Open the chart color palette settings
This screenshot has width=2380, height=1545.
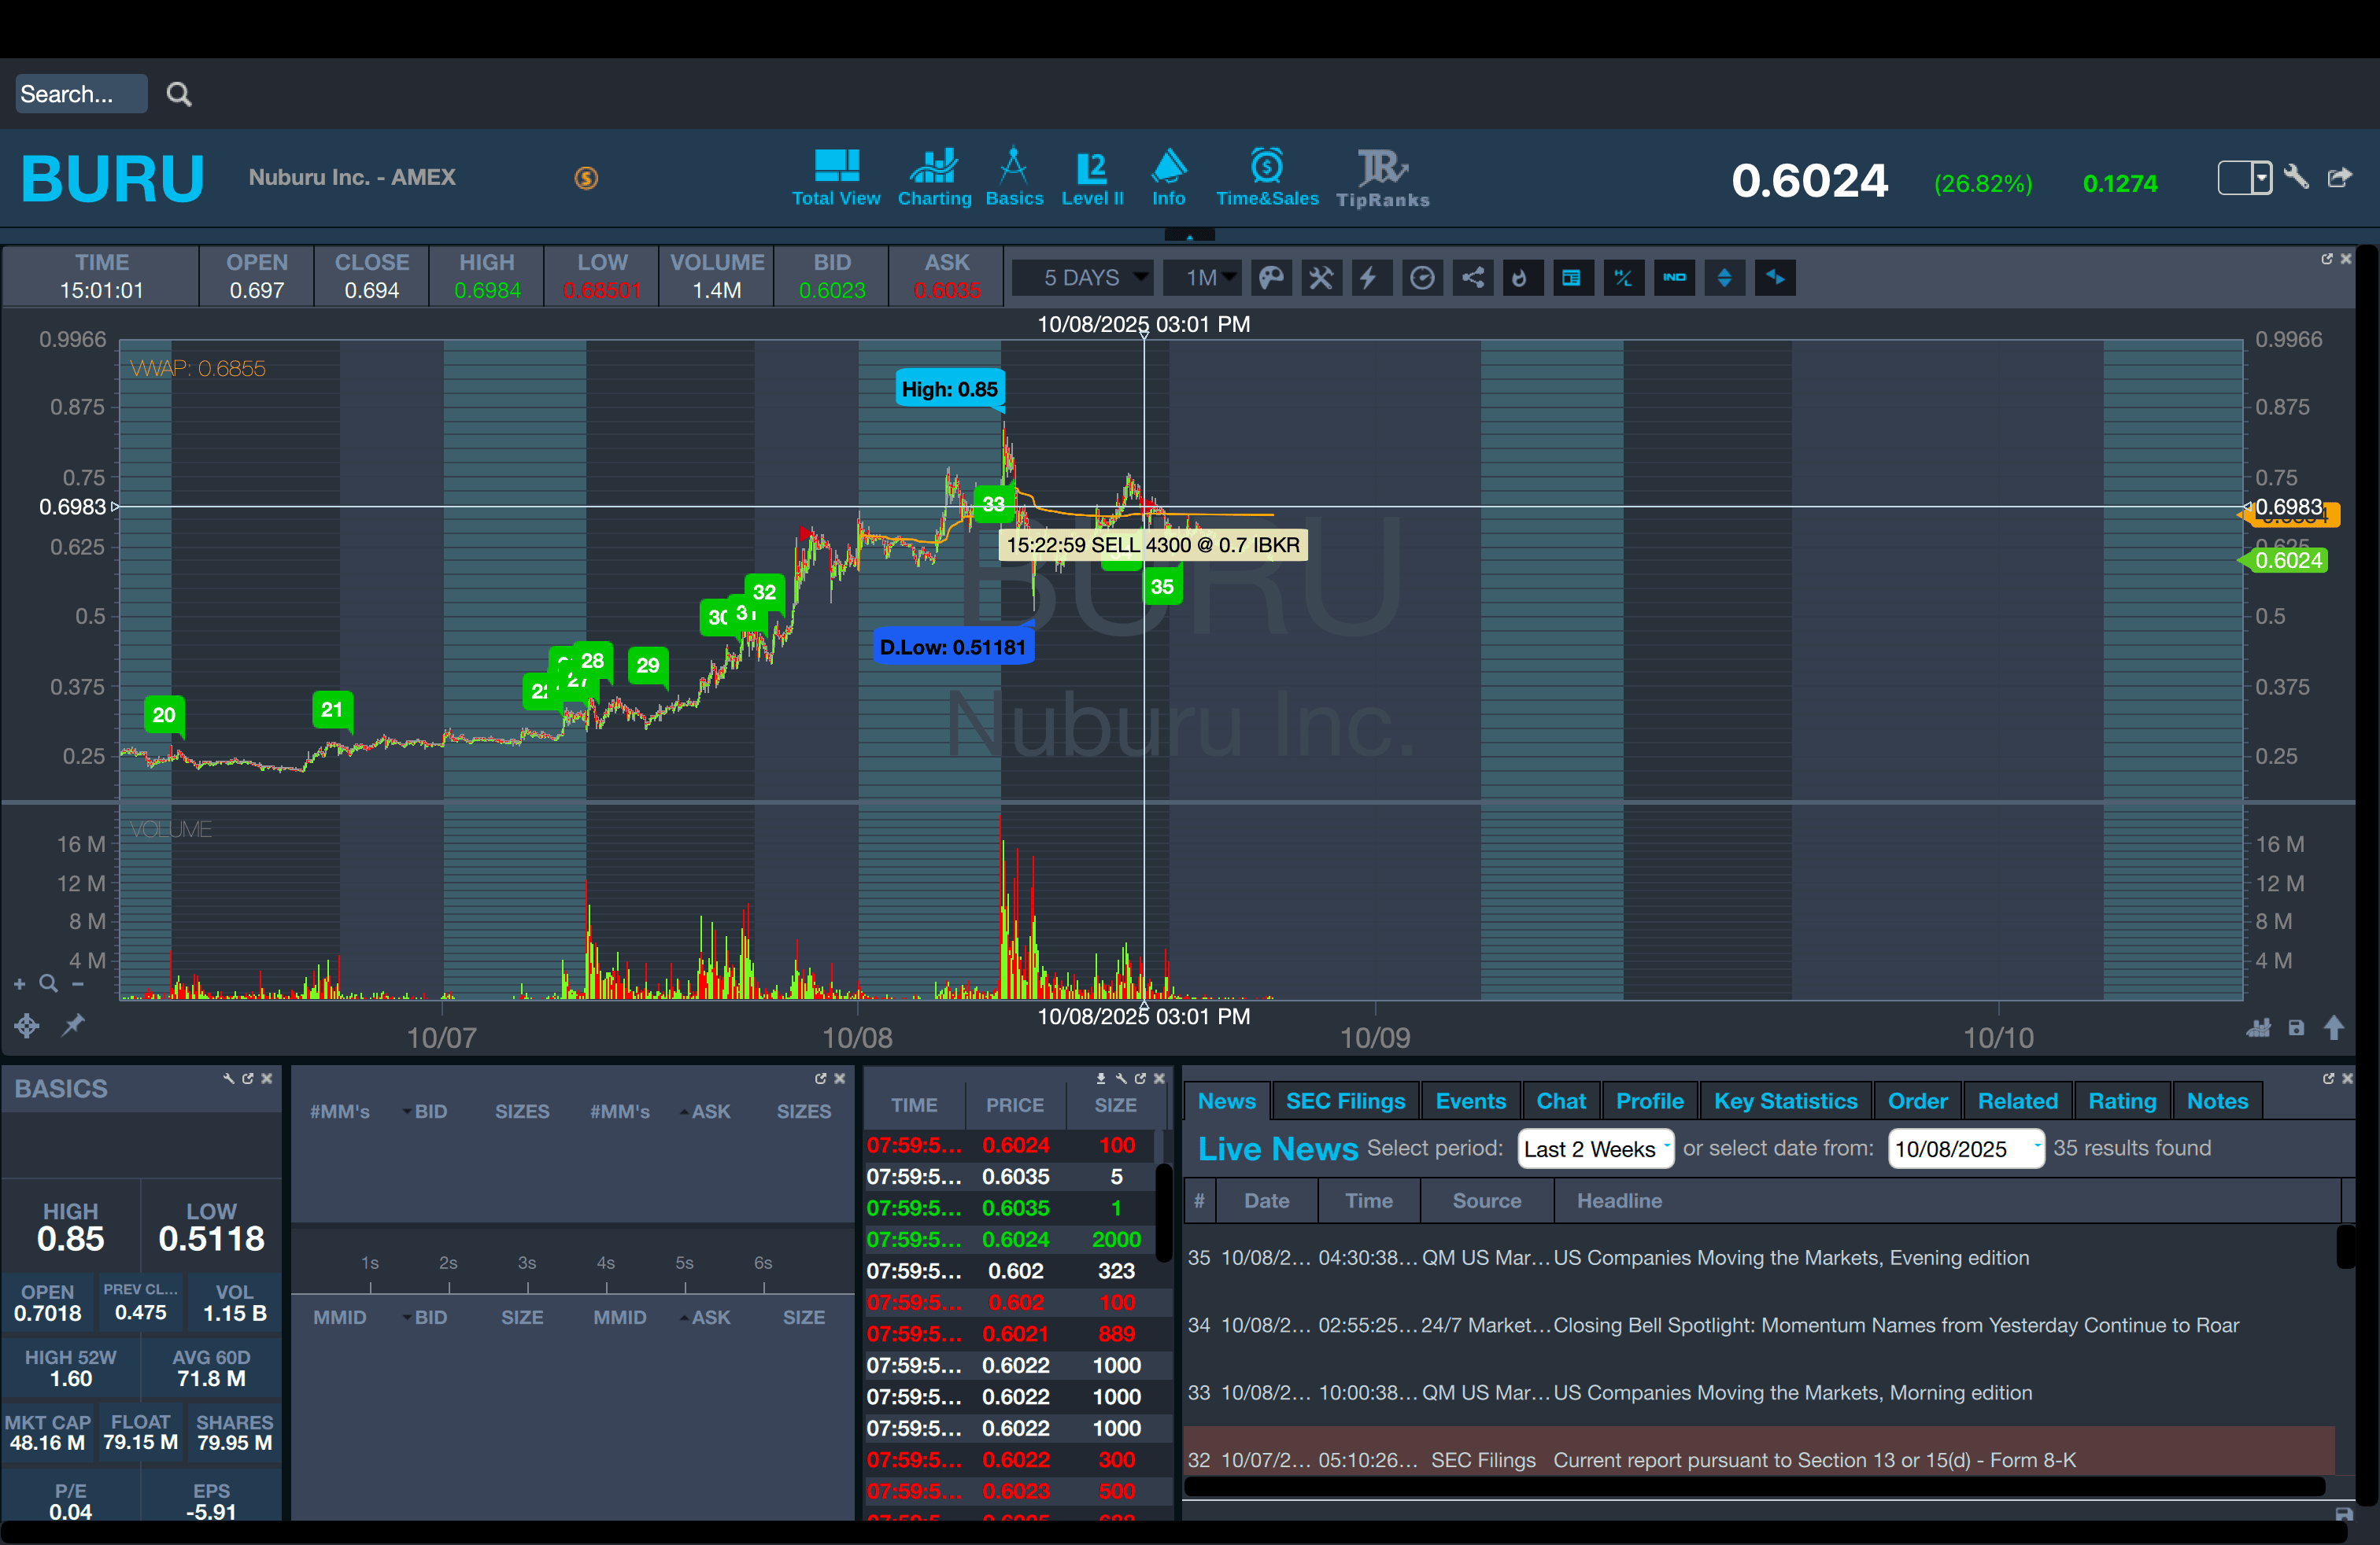click(x=1271, y=278)
